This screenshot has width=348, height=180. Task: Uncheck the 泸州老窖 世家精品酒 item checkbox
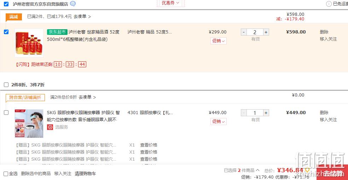pyautogui.click(x=6, y=32)
